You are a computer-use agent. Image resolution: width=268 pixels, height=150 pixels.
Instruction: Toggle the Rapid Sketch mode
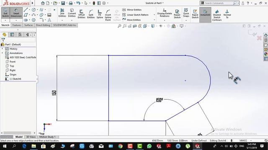pos(195,14)
